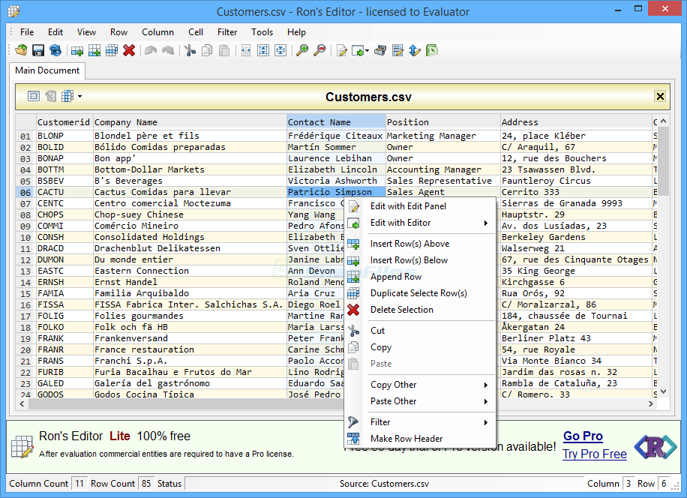This screenshot has width=687, height=498.
Task: Click the select-all grid icon in document header
Action: pos(34,96)
